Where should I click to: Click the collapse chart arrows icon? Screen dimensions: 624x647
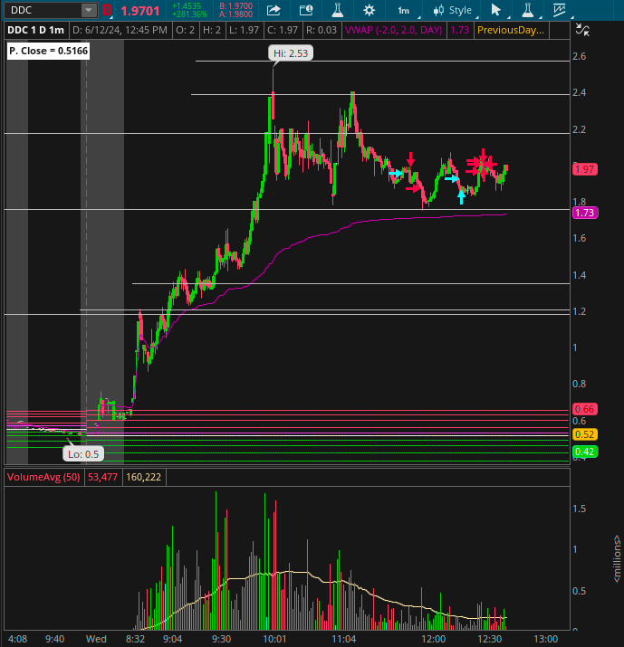click(582, 30)
